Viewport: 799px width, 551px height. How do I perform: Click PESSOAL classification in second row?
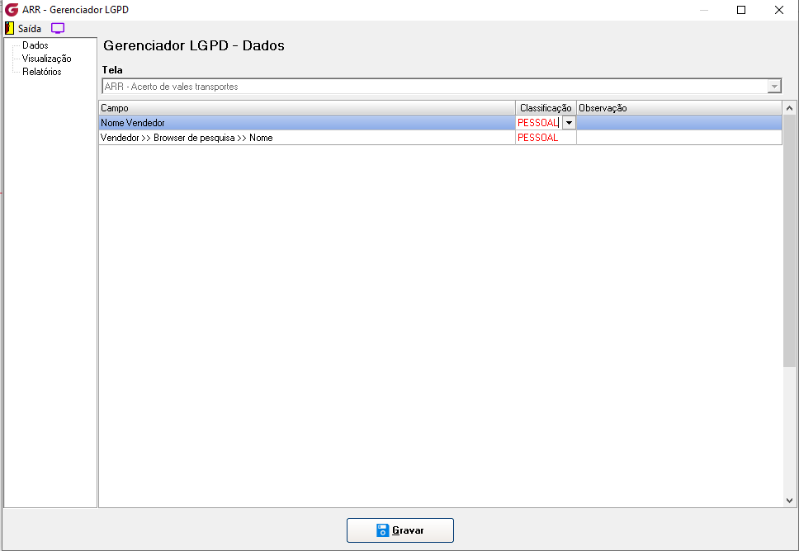537,138
